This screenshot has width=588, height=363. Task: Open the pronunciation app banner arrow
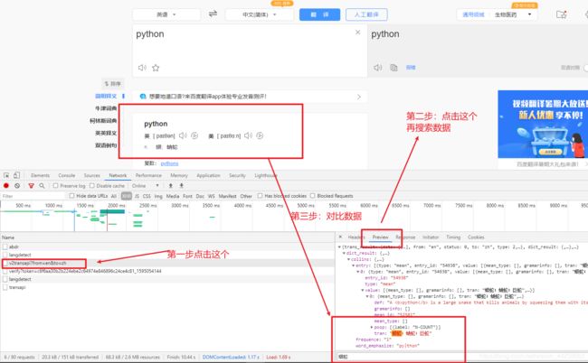[359, 97]
